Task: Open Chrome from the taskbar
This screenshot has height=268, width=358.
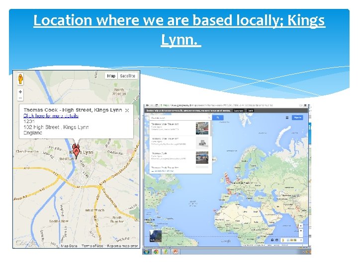Action: (x=156, y=252)
